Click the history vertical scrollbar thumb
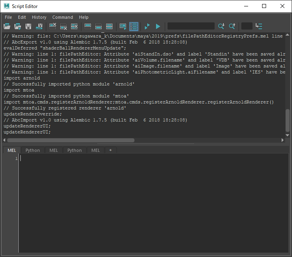The height and width of the screenshot is (257, 292). click(x=287, y=121)
